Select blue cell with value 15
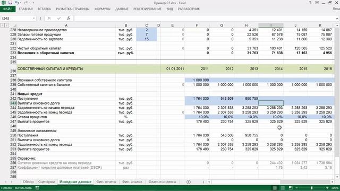Image resolution: width=340 pixels, height=191 pixels. tap(147, 39)
